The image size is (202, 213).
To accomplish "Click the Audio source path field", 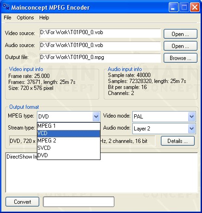I will click(100, 46).
